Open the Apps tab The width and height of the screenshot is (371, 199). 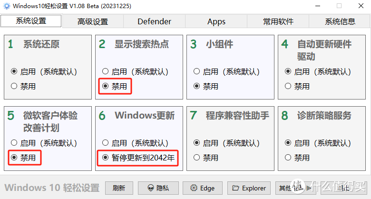click(x=216, y=21)
